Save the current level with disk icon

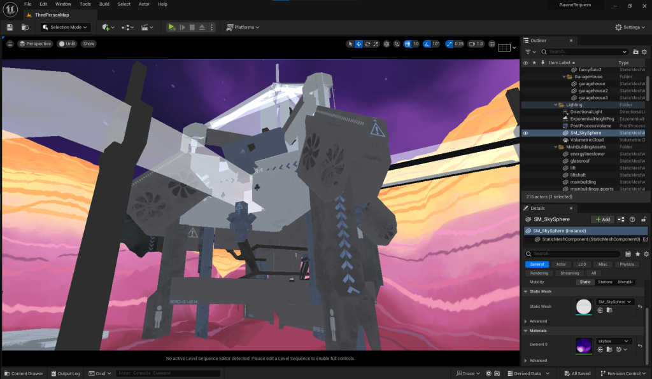coord(10,27)
